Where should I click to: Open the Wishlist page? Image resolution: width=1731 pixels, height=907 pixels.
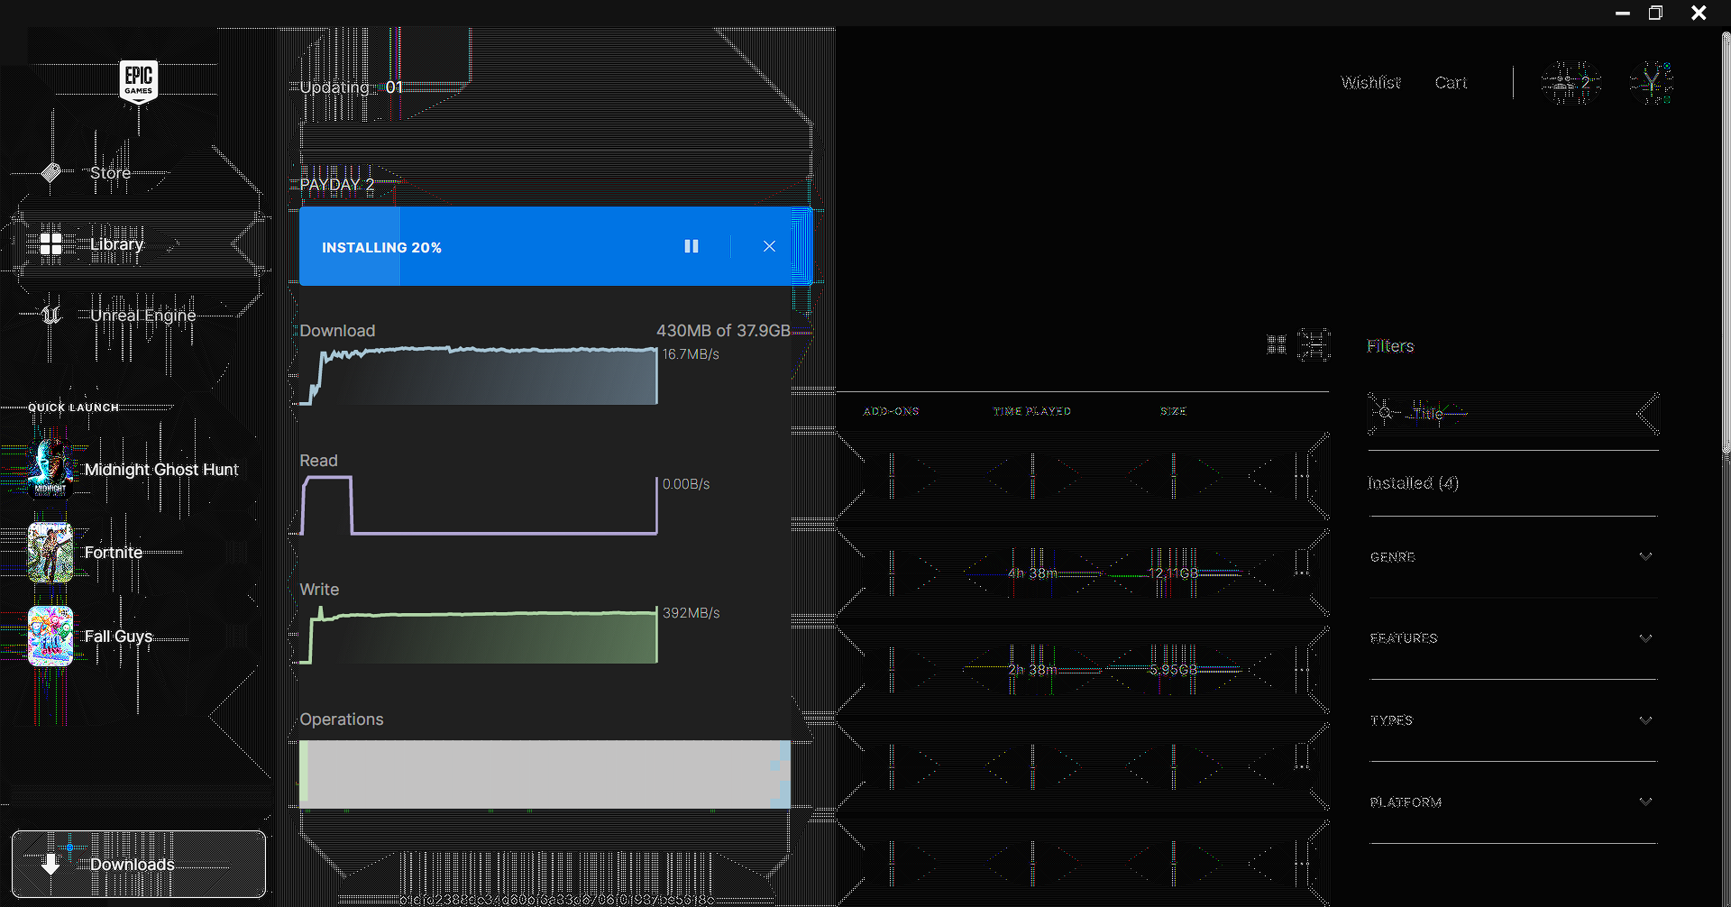point(1369,82)
